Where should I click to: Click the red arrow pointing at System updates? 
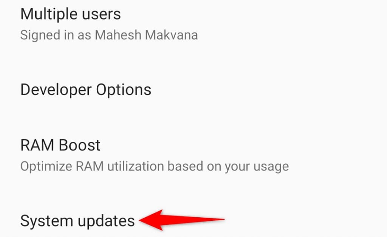point(182,220)
